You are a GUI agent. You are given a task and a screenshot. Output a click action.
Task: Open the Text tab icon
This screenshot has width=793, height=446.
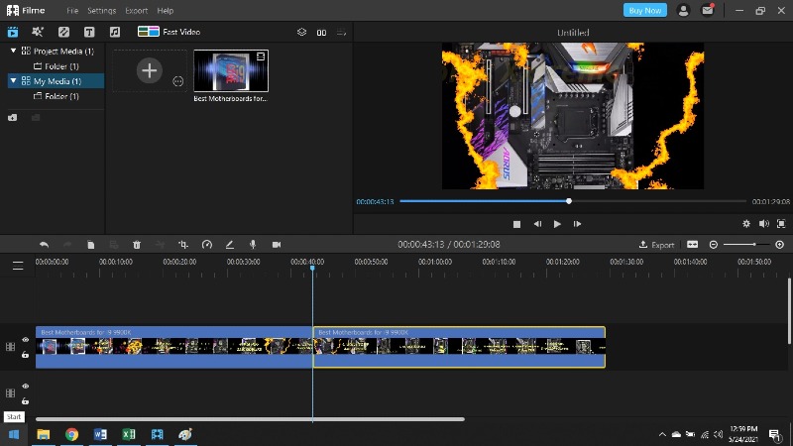point(89,32)
